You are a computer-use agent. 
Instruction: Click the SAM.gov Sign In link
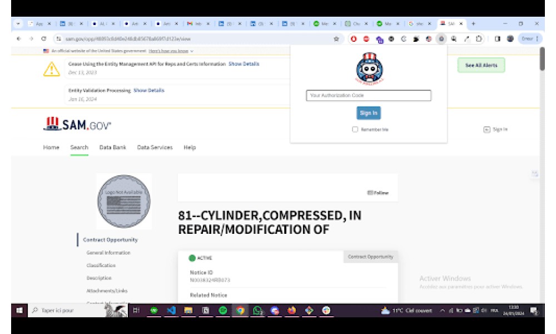pyautogui.click(x=496, y=130)
